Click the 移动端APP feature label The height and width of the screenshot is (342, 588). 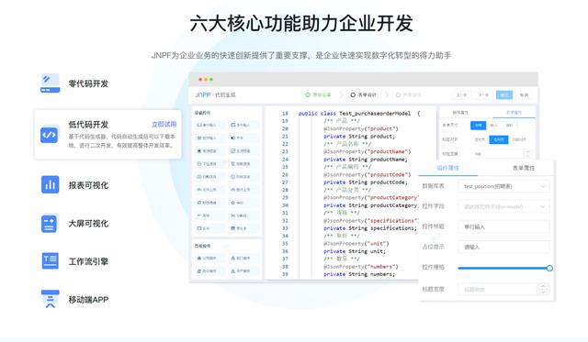(88, 300)
